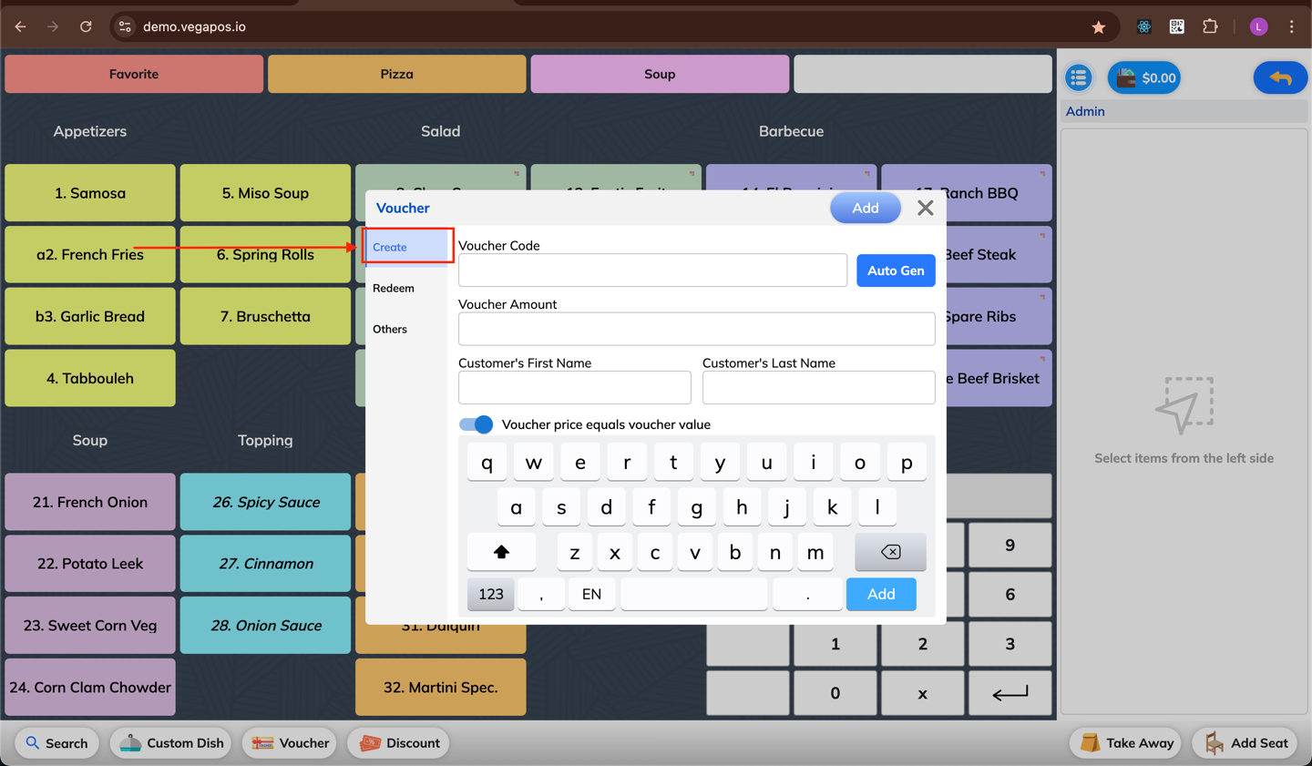Screen dimensions: 1312x766
Task: Open the browser profile avatar
Action: coord(1258,26)
